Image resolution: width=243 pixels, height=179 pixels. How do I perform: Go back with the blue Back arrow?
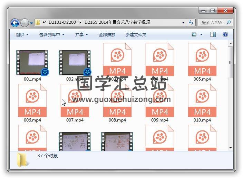pos(15,23)
